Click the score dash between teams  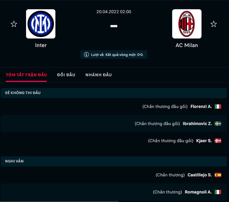[x=114, y=26]
